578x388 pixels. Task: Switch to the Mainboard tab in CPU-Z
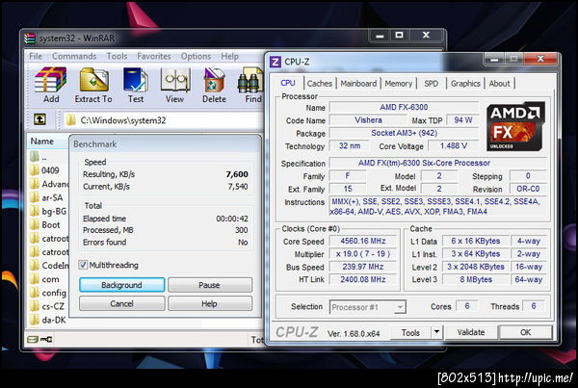tap(358, 84)
